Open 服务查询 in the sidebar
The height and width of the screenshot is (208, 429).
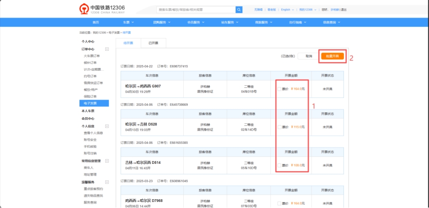click(90, 203)
